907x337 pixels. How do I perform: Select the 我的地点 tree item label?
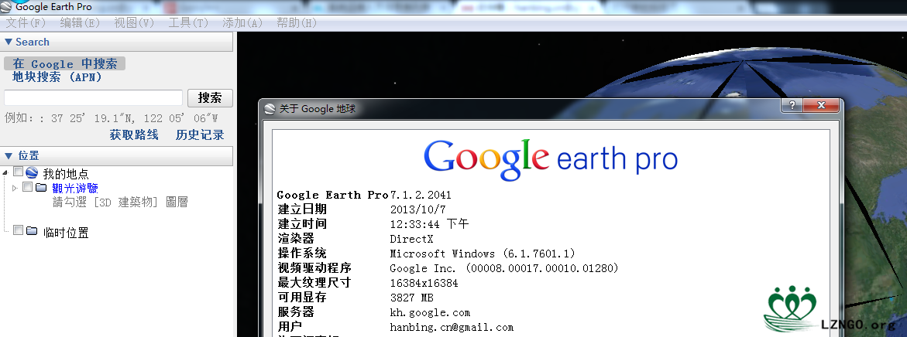point(66,174)
